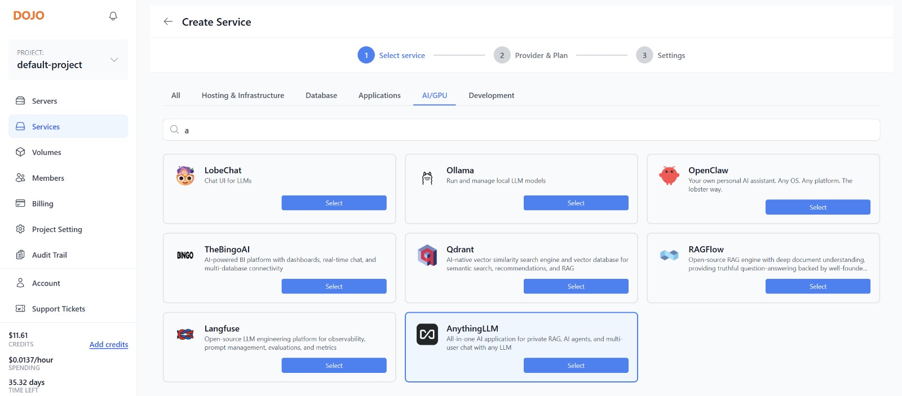Select the Qdrant service
Screen dimensions: 902x396
pos(576,286)
